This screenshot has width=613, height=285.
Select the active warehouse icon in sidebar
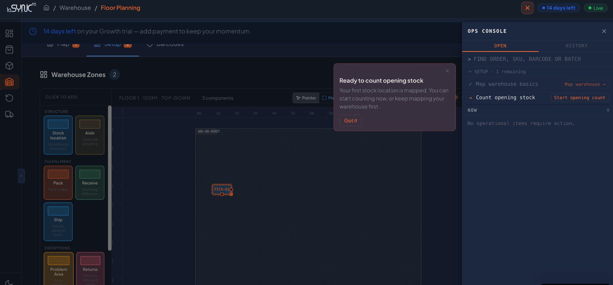[x=9, y=82]
